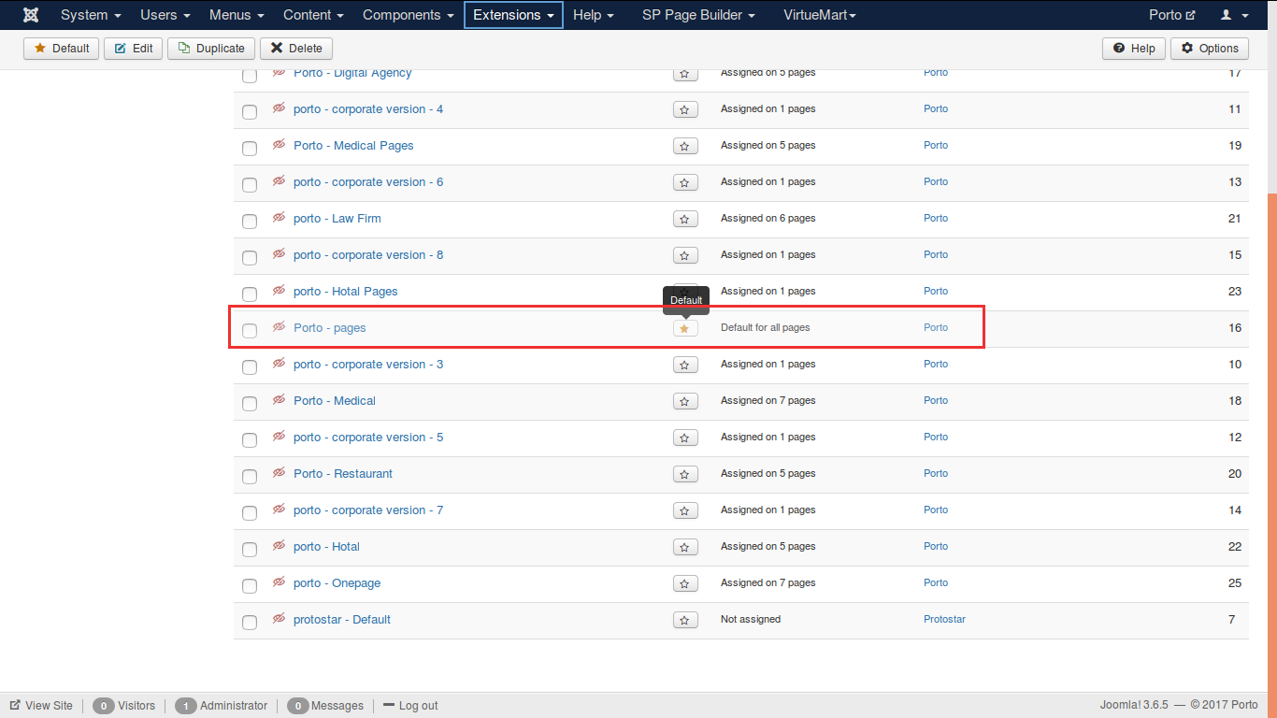Click star button for Porto - Digital Agency

point(685,74)
